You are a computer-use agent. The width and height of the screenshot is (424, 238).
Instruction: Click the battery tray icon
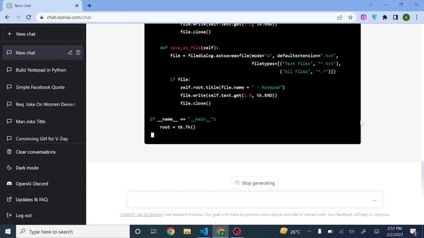point(331,231)
